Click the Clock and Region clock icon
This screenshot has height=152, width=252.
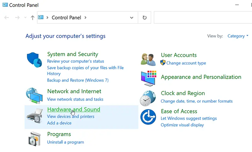pos(148,98)
